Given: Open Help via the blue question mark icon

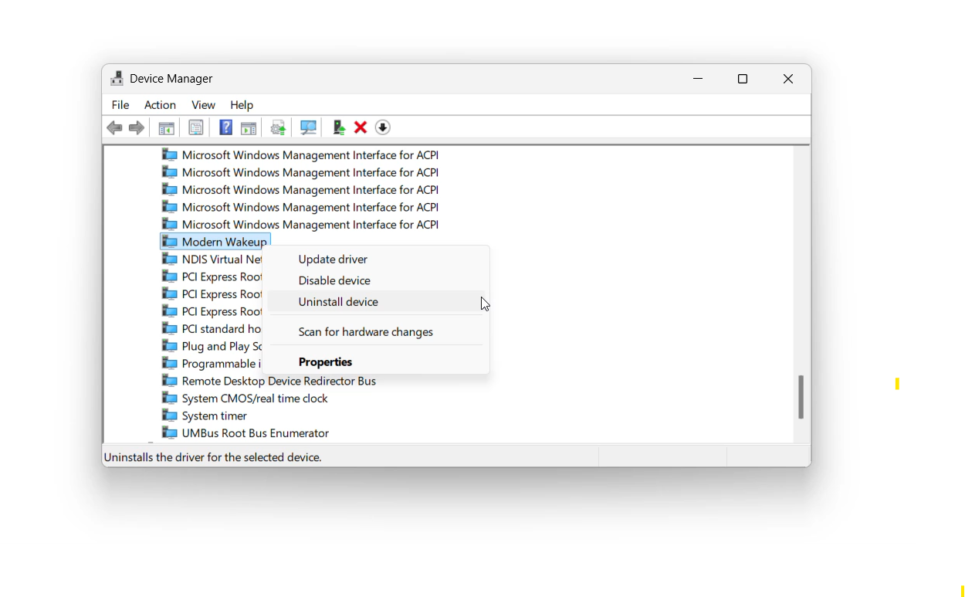Looking at the screenshot, I should point(225,127).
